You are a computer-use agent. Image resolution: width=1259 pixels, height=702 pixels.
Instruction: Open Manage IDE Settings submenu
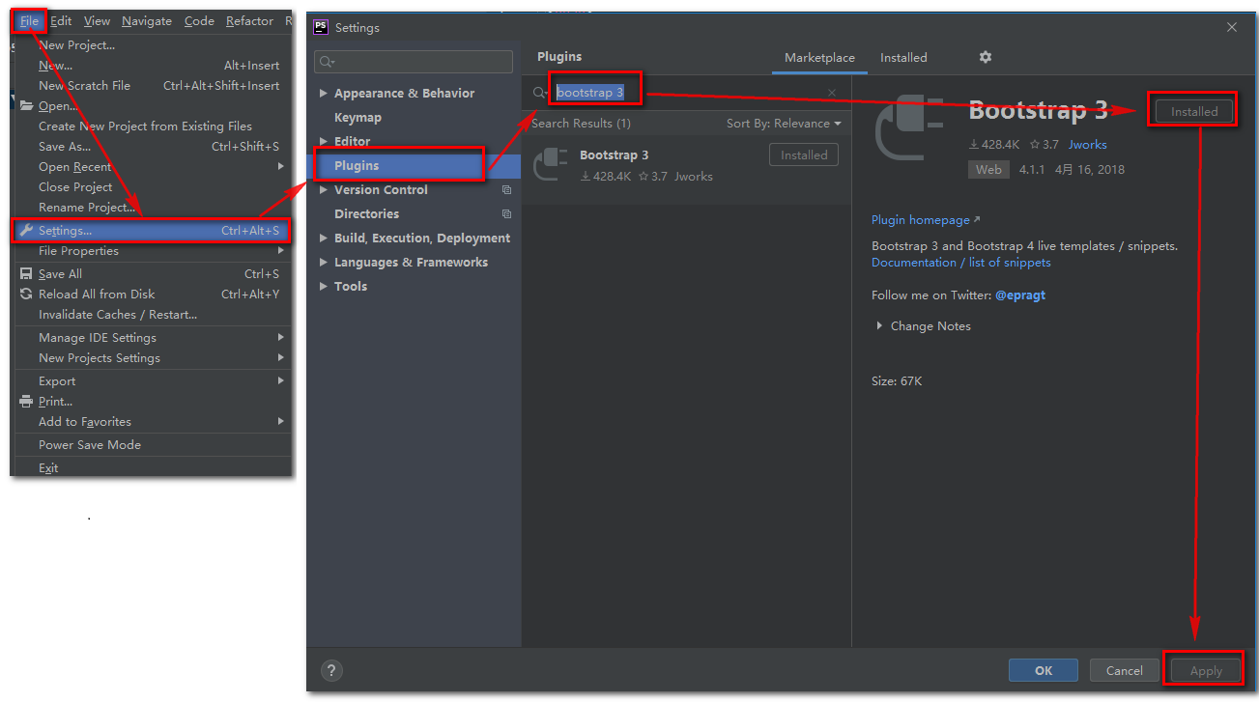click(152, 338)
